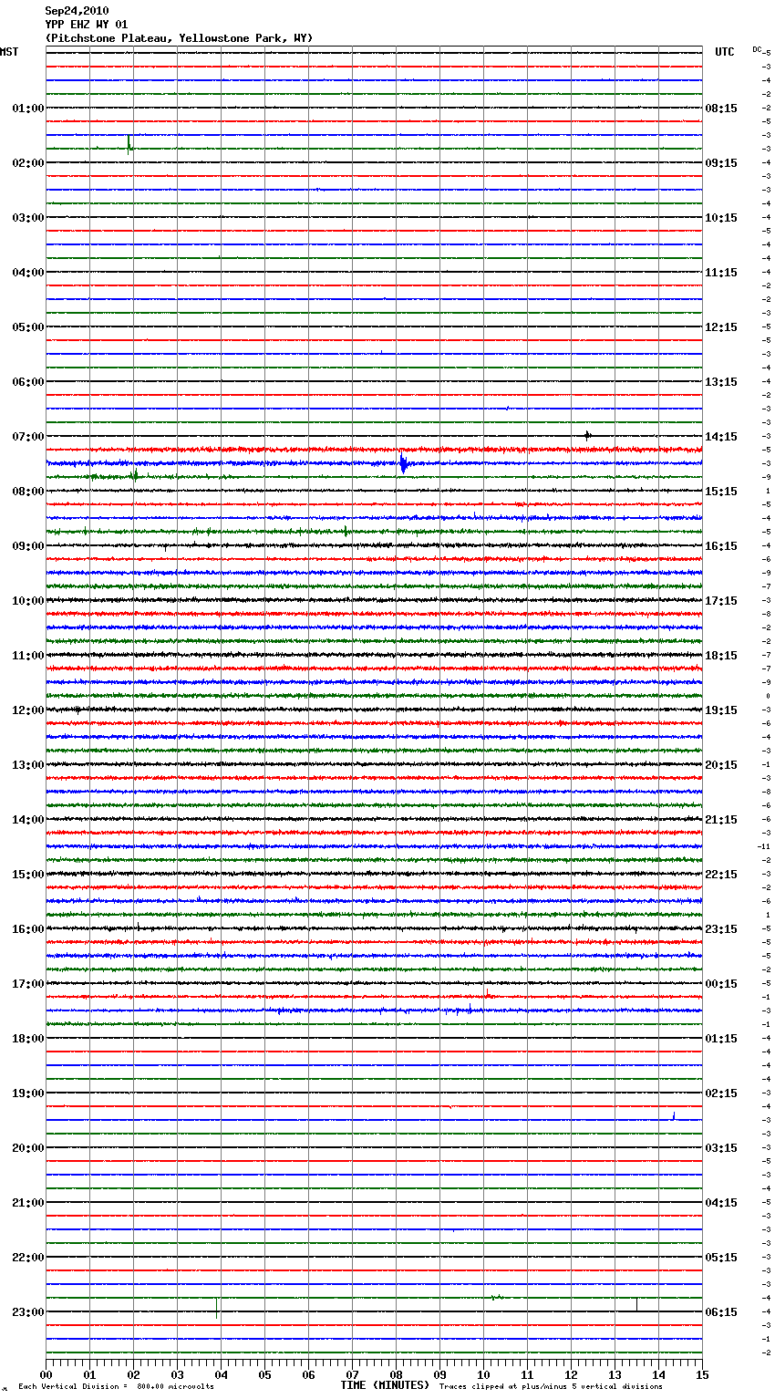The image size is (775, 1399).
Task: Click the UTC axis heading
Action: click(724, 52)
